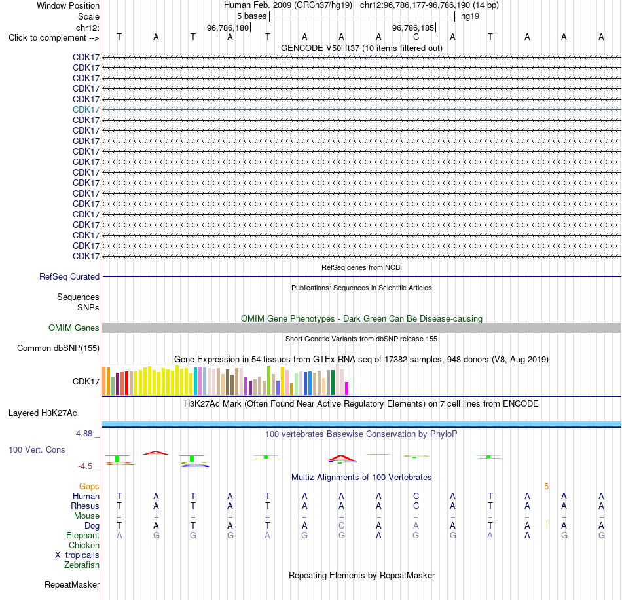Click the orange '5' gap count
This screenshot has height=600, width=622.
click(x=546, y=487)
